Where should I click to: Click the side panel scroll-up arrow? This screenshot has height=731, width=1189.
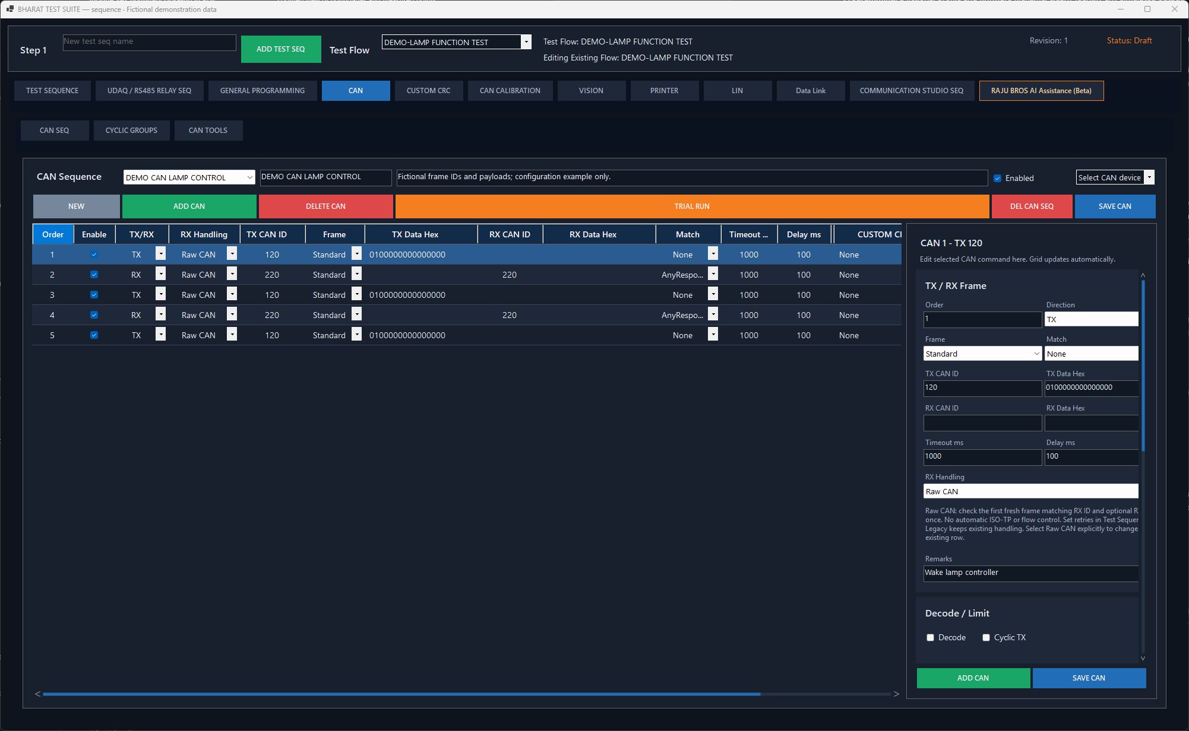(x=1143, y=275)
